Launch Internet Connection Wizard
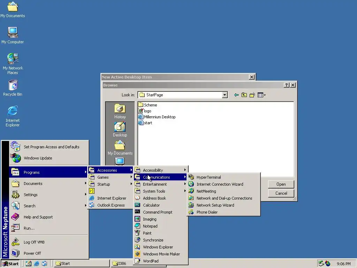Viewport: 357px width, 268px height. 224,184
